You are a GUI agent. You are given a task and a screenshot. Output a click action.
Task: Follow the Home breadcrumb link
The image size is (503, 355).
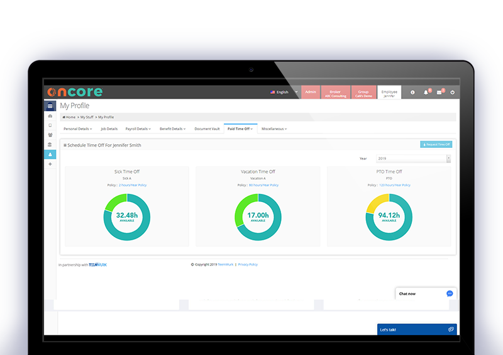click(x=69, y=117)
